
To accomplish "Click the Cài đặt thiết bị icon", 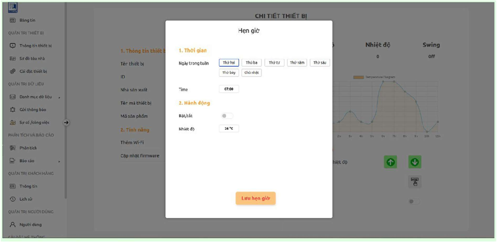I will pyautogui.click(x=12, y=72).
